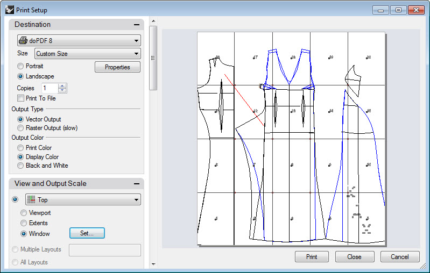Click the Close button
430x273 pixels.
click(x=354, y=257)
